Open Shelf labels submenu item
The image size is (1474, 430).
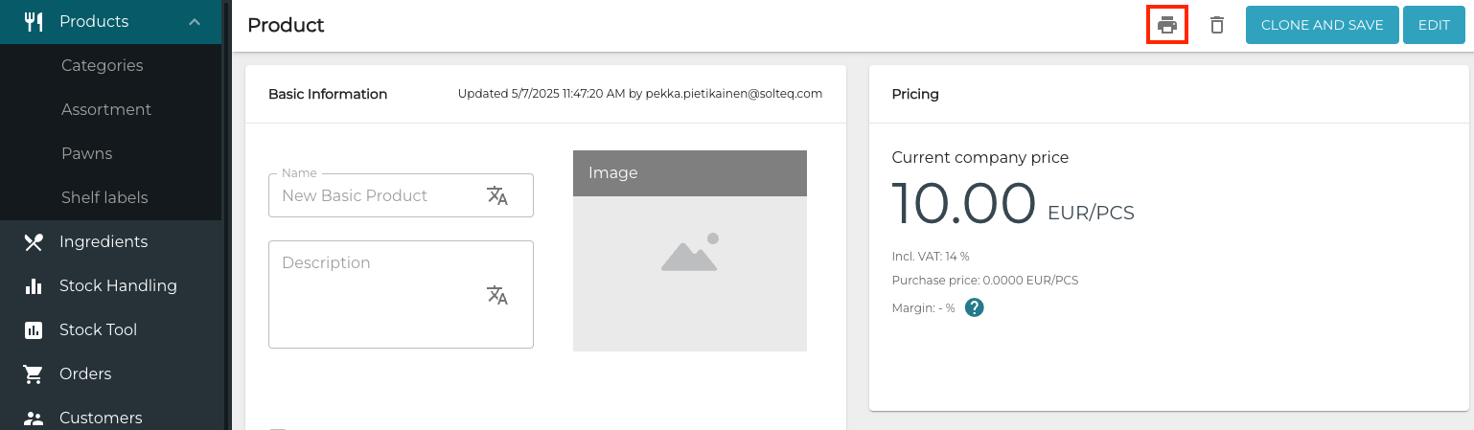point(104,198)
